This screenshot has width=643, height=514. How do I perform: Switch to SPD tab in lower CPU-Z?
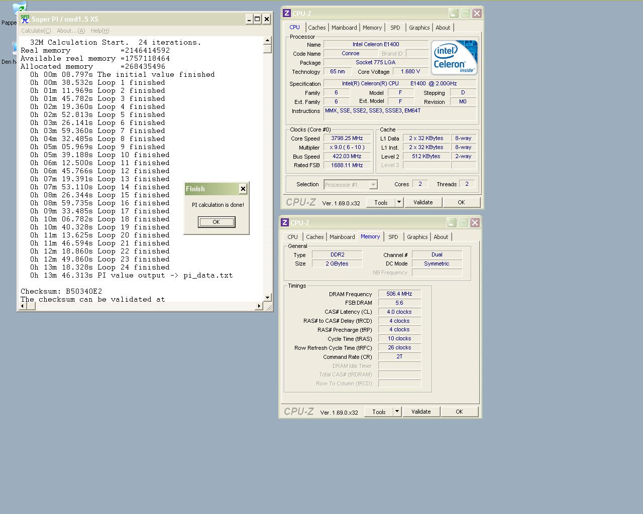pyautogui.click(x=393, y=237)
